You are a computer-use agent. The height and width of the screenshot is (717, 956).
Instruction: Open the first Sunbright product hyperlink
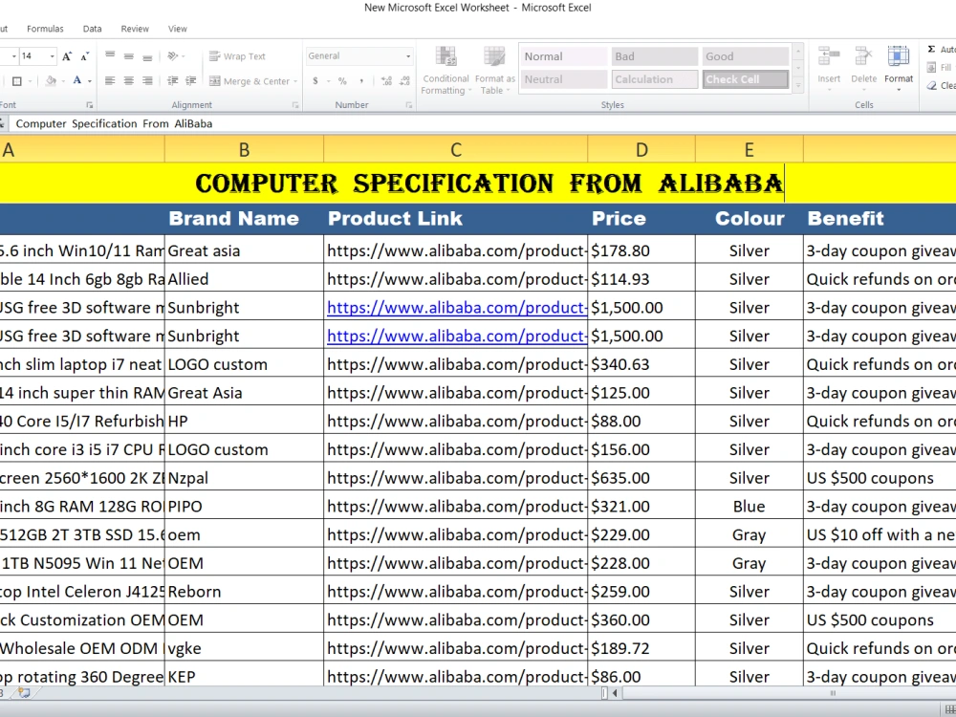(x=457, y=308)
